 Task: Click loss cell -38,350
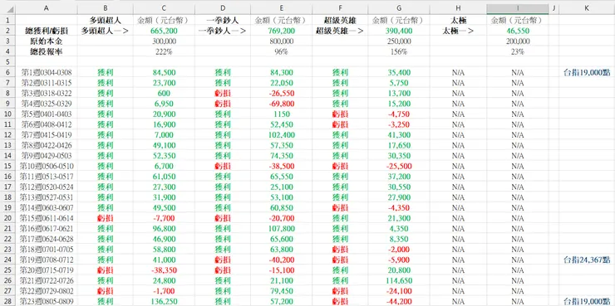164,270
